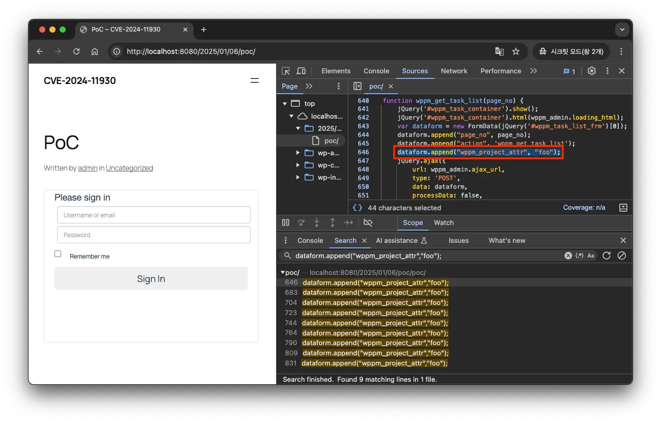Open DevTools settings gear

591,71
